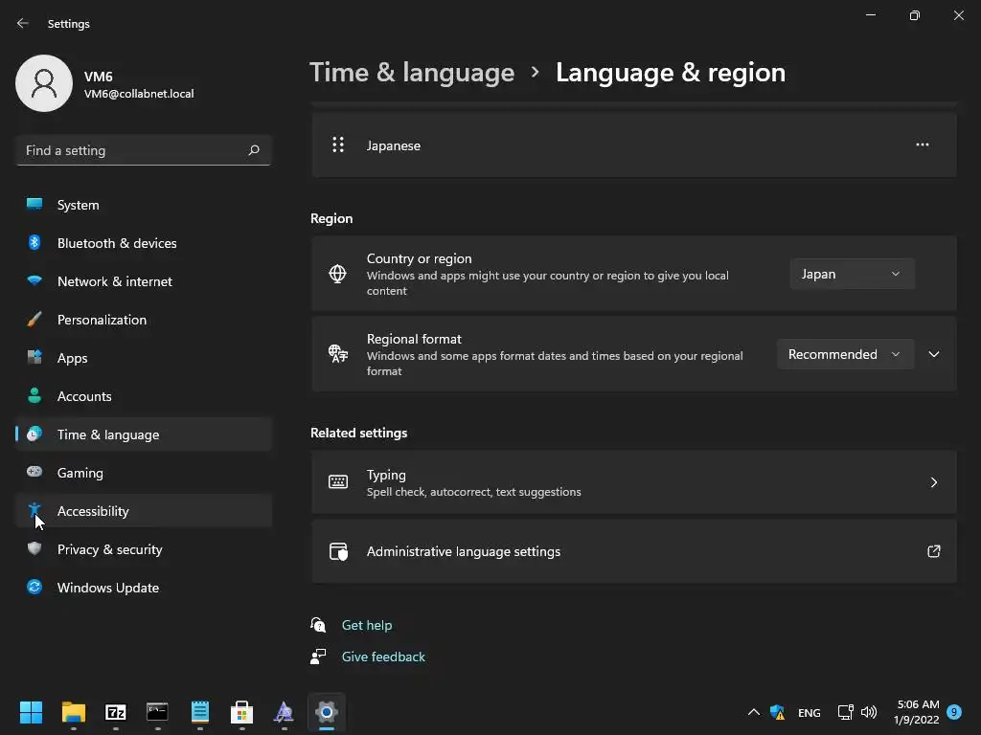Select Personalization in sidebar
This screenshot has width=981, height=735.
[x=144, y=320]
